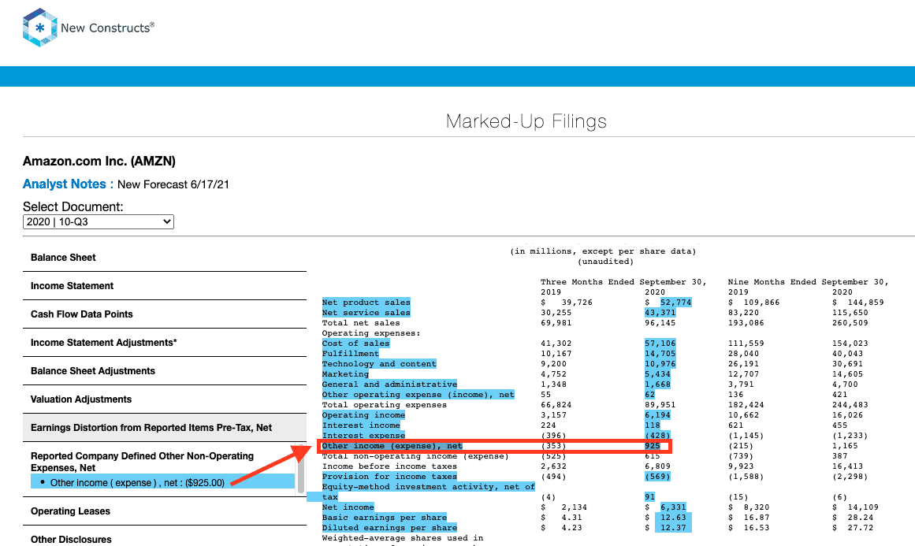Screen dimensions: 915x546
Task: Click the 'Other income (expense), net' row label
Action: pos(392,446)
